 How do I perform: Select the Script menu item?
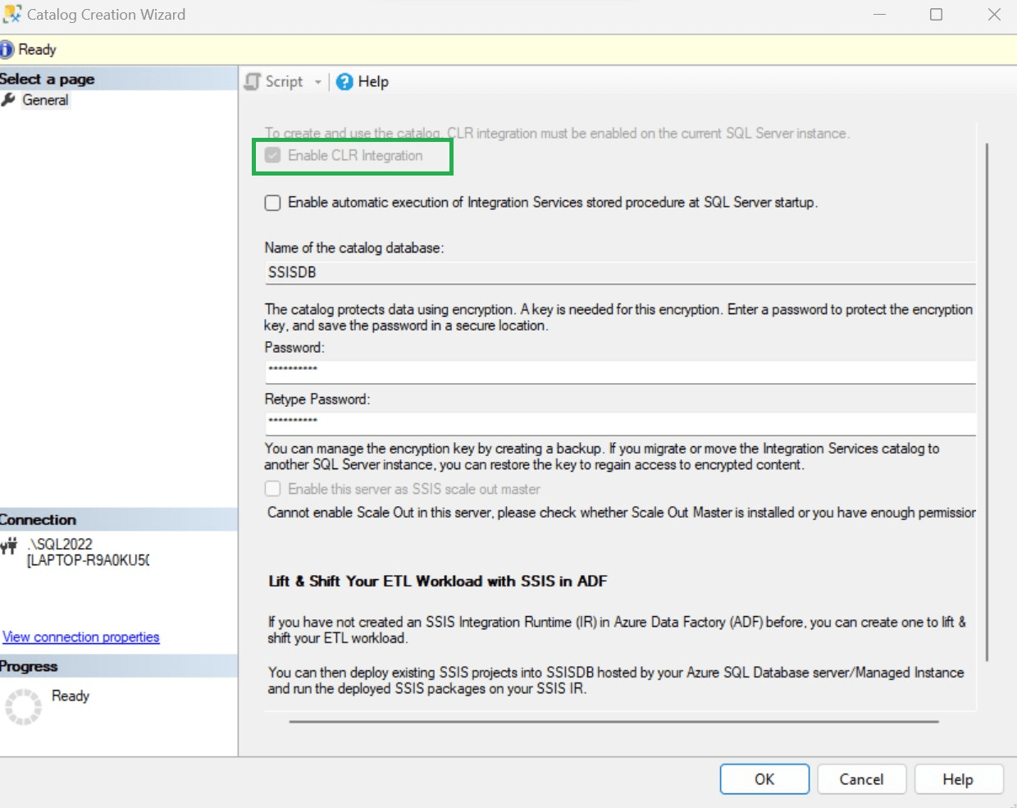pos(283,81)
